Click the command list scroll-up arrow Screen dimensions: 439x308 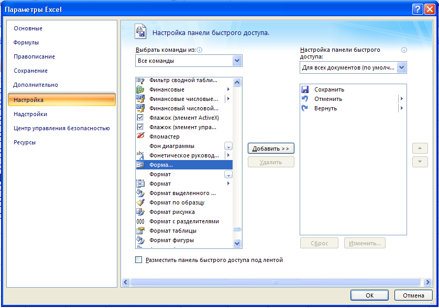point(237,82)
